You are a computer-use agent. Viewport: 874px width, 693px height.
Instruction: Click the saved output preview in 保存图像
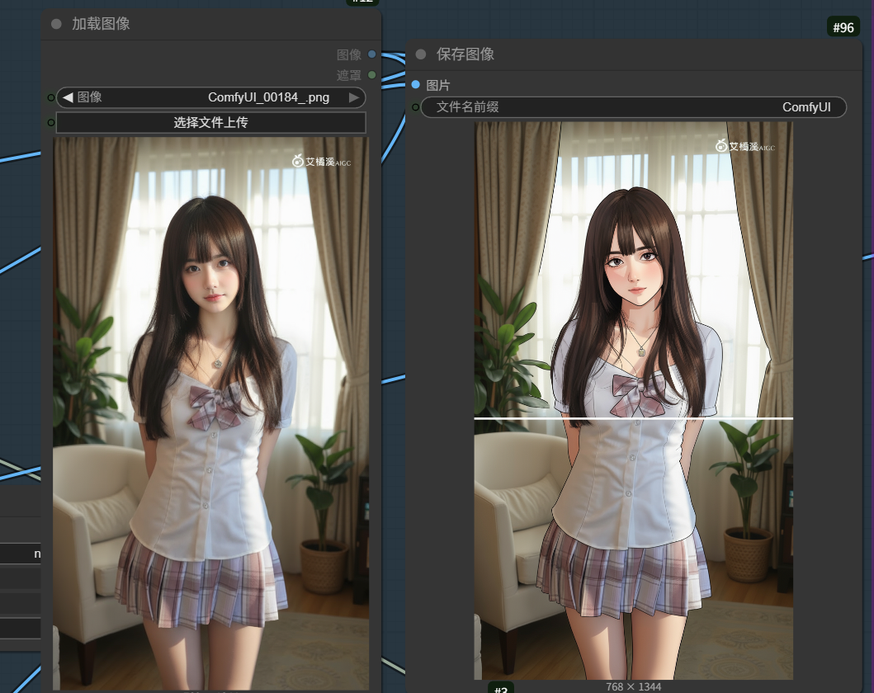click(633, 400)
